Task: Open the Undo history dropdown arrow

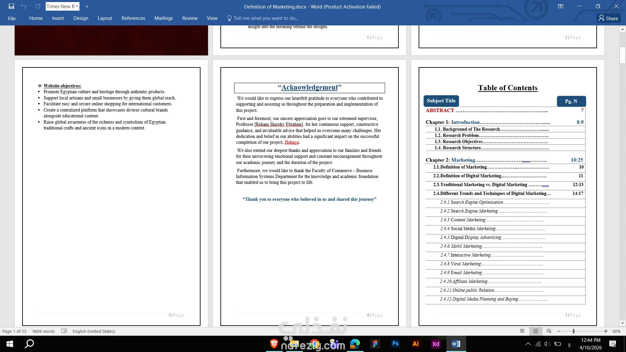Action: tap(30, 6)
